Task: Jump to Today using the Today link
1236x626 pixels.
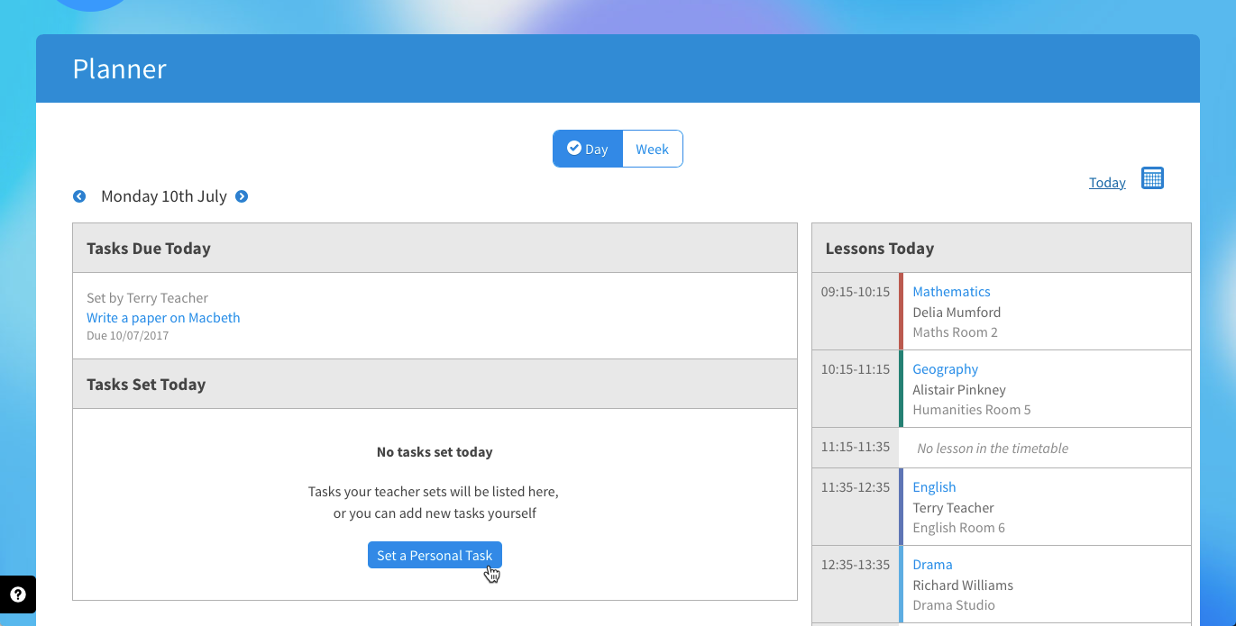Action: pyautogui.click(x=1106, y=182)
